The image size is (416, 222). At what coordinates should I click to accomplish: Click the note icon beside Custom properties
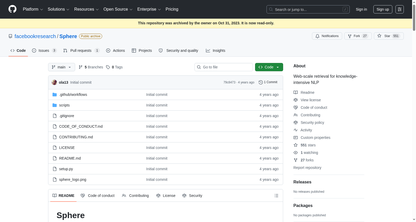(296, 138)
